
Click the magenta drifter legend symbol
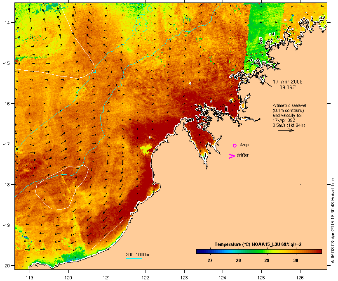232,156
